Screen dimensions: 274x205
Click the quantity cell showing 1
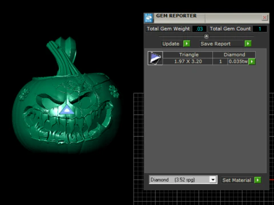pyautogui.click(x=220, y=61)
